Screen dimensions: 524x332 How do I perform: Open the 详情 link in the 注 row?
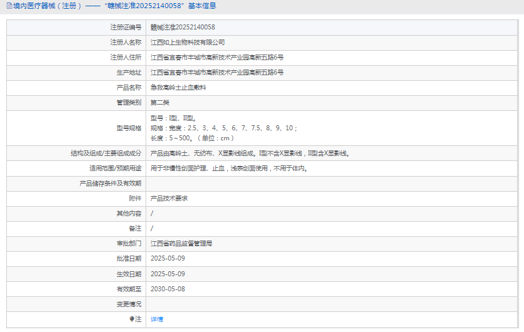157,319
